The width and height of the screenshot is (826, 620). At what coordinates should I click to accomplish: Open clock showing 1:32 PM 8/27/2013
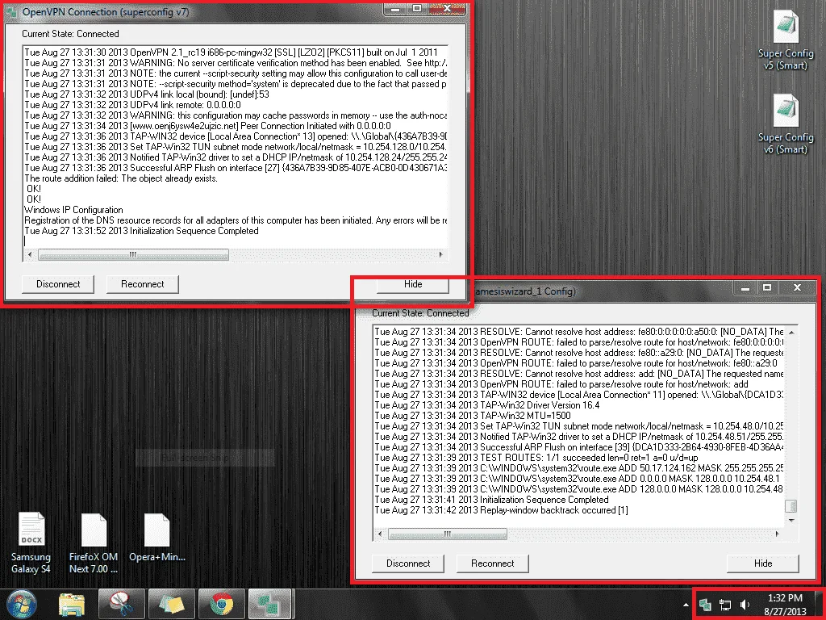tap(785, 604)
